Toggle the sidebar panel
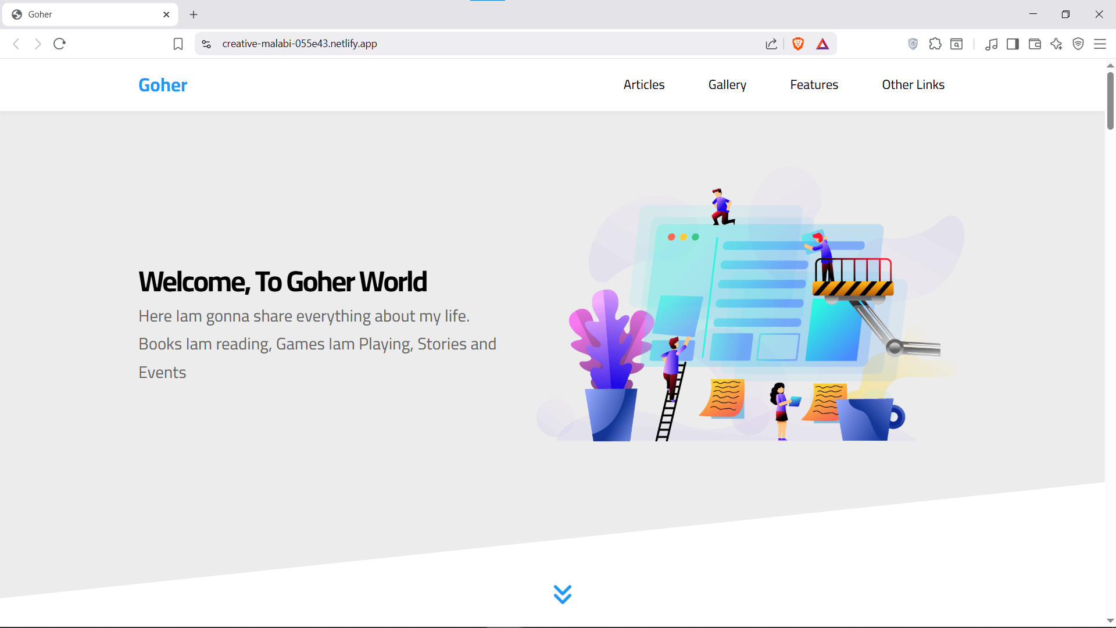 point(1013,44)
